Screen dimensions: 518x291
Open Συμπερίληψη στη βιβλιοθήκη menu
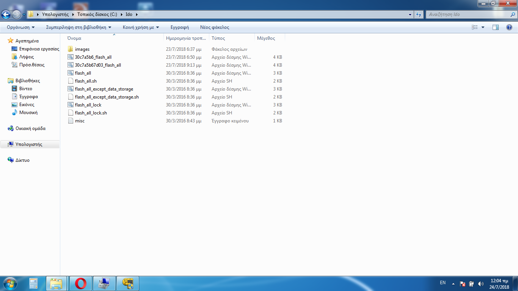[78, 27]
